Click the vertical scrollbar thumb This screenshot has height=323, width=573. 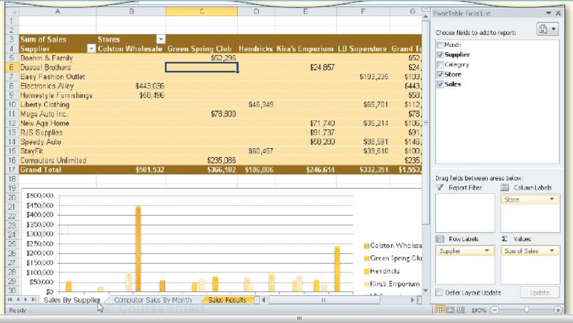[x=425, y=123]
